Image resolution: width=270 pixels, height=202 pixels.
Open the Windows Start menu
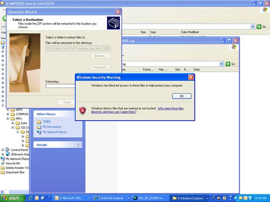pyautogui.click(x=12, y=198)
